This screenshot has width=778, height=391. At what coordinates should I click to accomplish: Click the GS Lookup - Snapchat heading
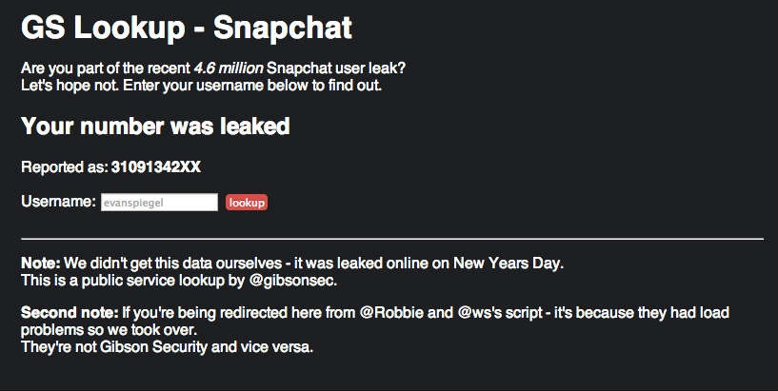point(187,28)
